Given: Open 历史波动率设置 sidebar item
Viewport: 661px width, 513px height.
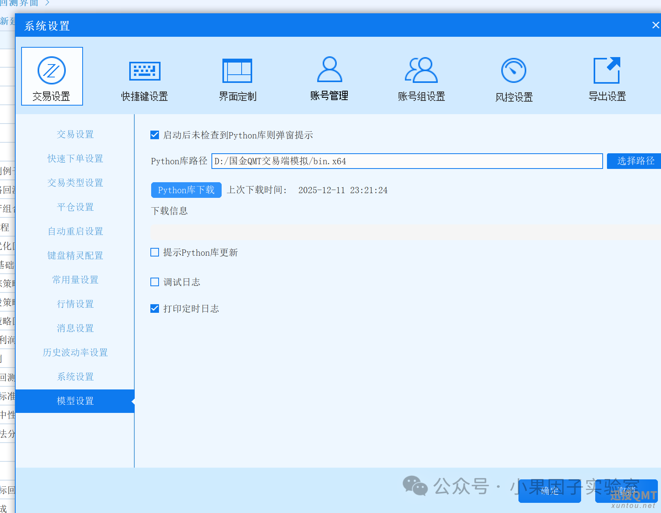Looking at the screenshot, I should pyautogui.click(x=75, y=352).
